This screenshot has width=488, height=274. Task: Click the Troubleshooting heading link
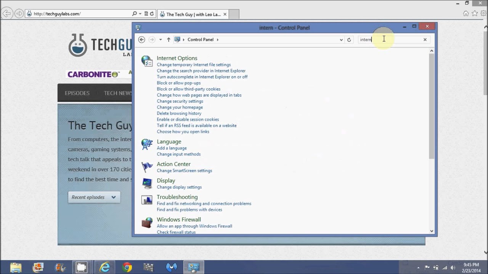point(177,197)
